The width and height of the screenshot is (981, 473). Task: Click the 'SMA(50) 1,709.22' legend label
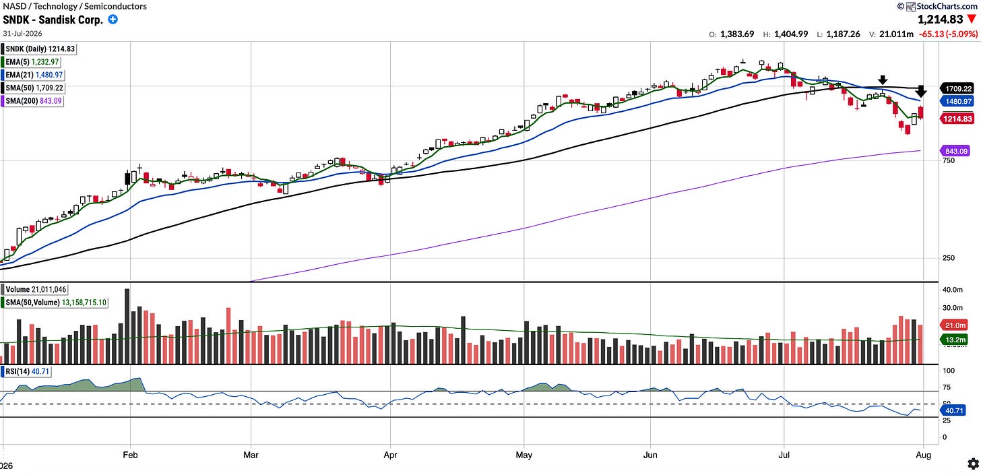(x=34, y=88)
